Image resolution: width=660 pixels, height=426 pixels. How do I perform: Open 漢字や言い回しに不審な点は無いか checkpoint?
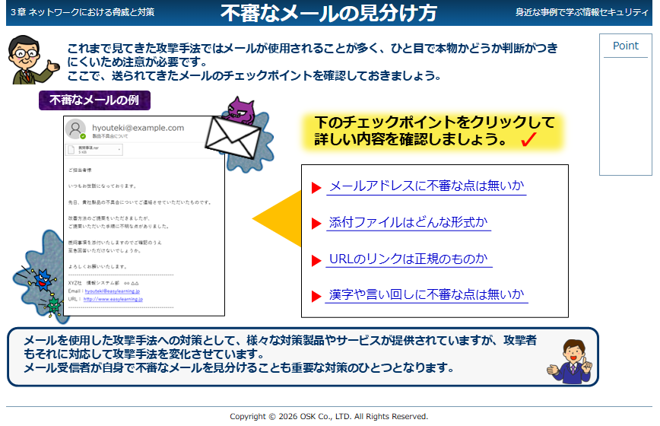[427, 295]
